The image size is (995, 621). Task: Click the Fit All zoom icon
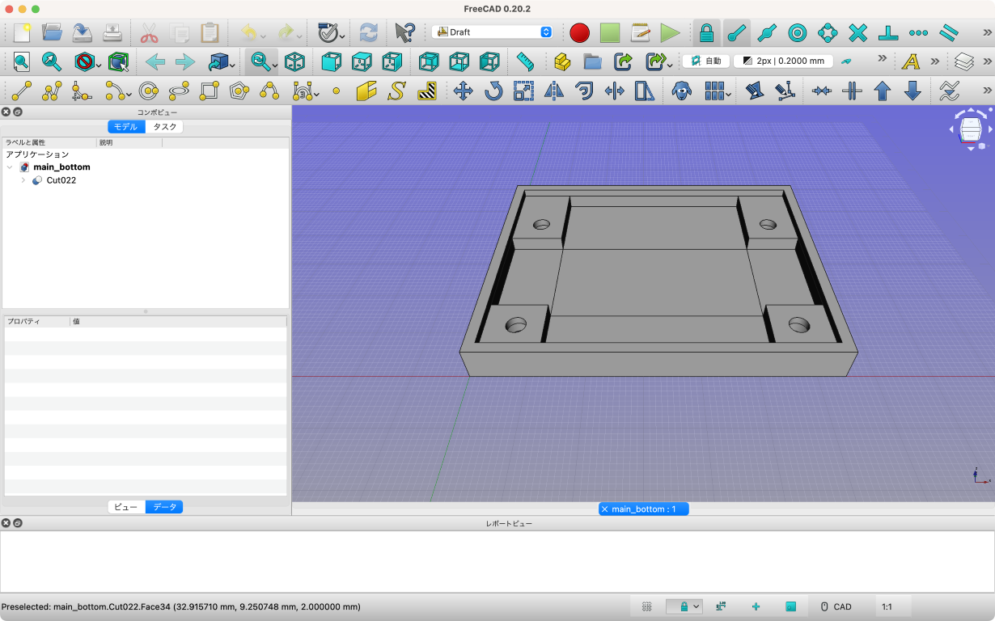tap(22, 61)
